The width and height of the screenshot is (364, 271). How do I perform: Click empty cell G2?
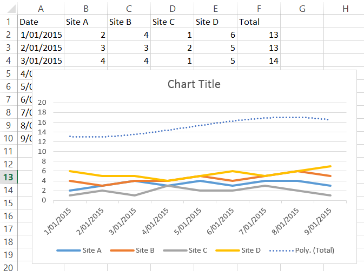[x=302, y=35]
